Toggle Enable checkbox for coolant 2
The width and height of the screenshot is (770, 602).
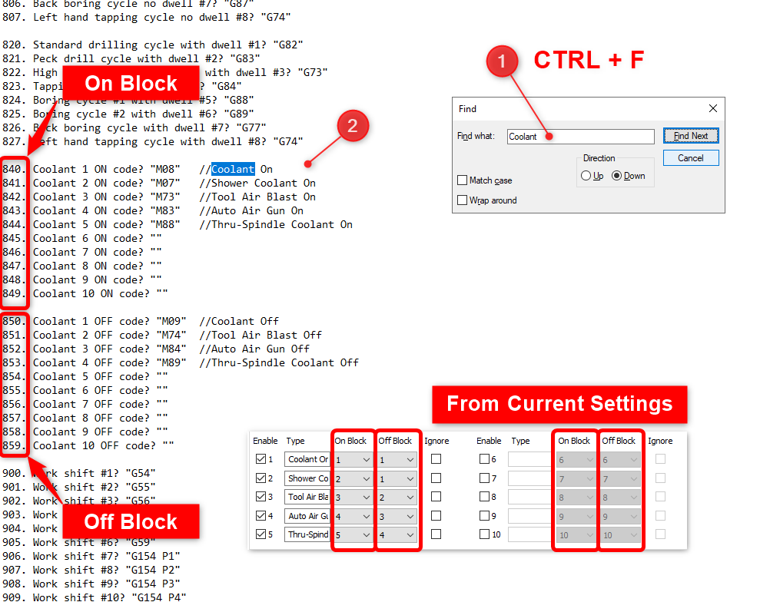261,478
